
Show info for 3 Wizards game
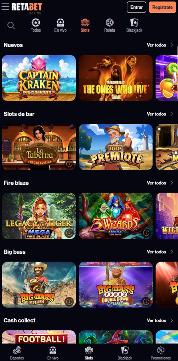(x=146, y=233)
